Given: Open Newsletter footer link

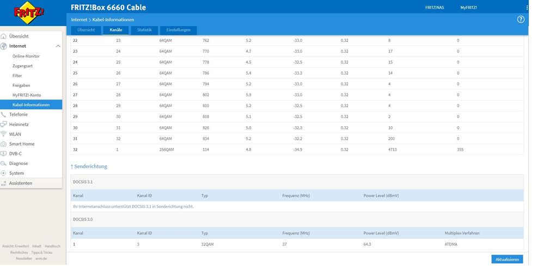Looking at the screenshot, I should 24,259.
